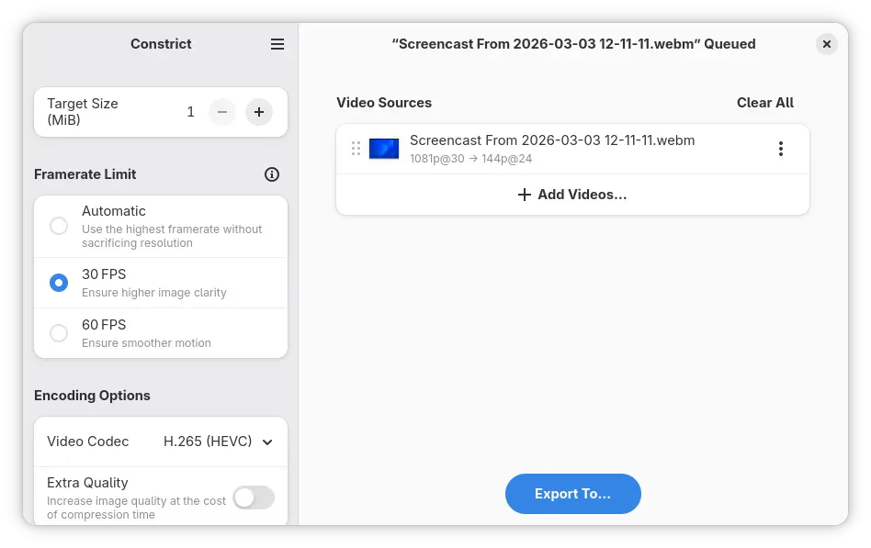Viewport: 871px width, 548px height.
Task: Increase target size with plus button
Action: 259,112
